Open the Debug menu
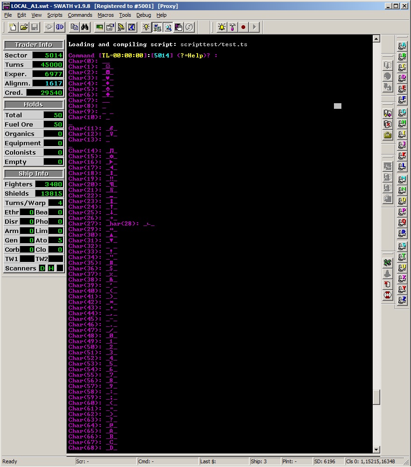The width and height of the screenshot is (411, 467). click(143, 15)
